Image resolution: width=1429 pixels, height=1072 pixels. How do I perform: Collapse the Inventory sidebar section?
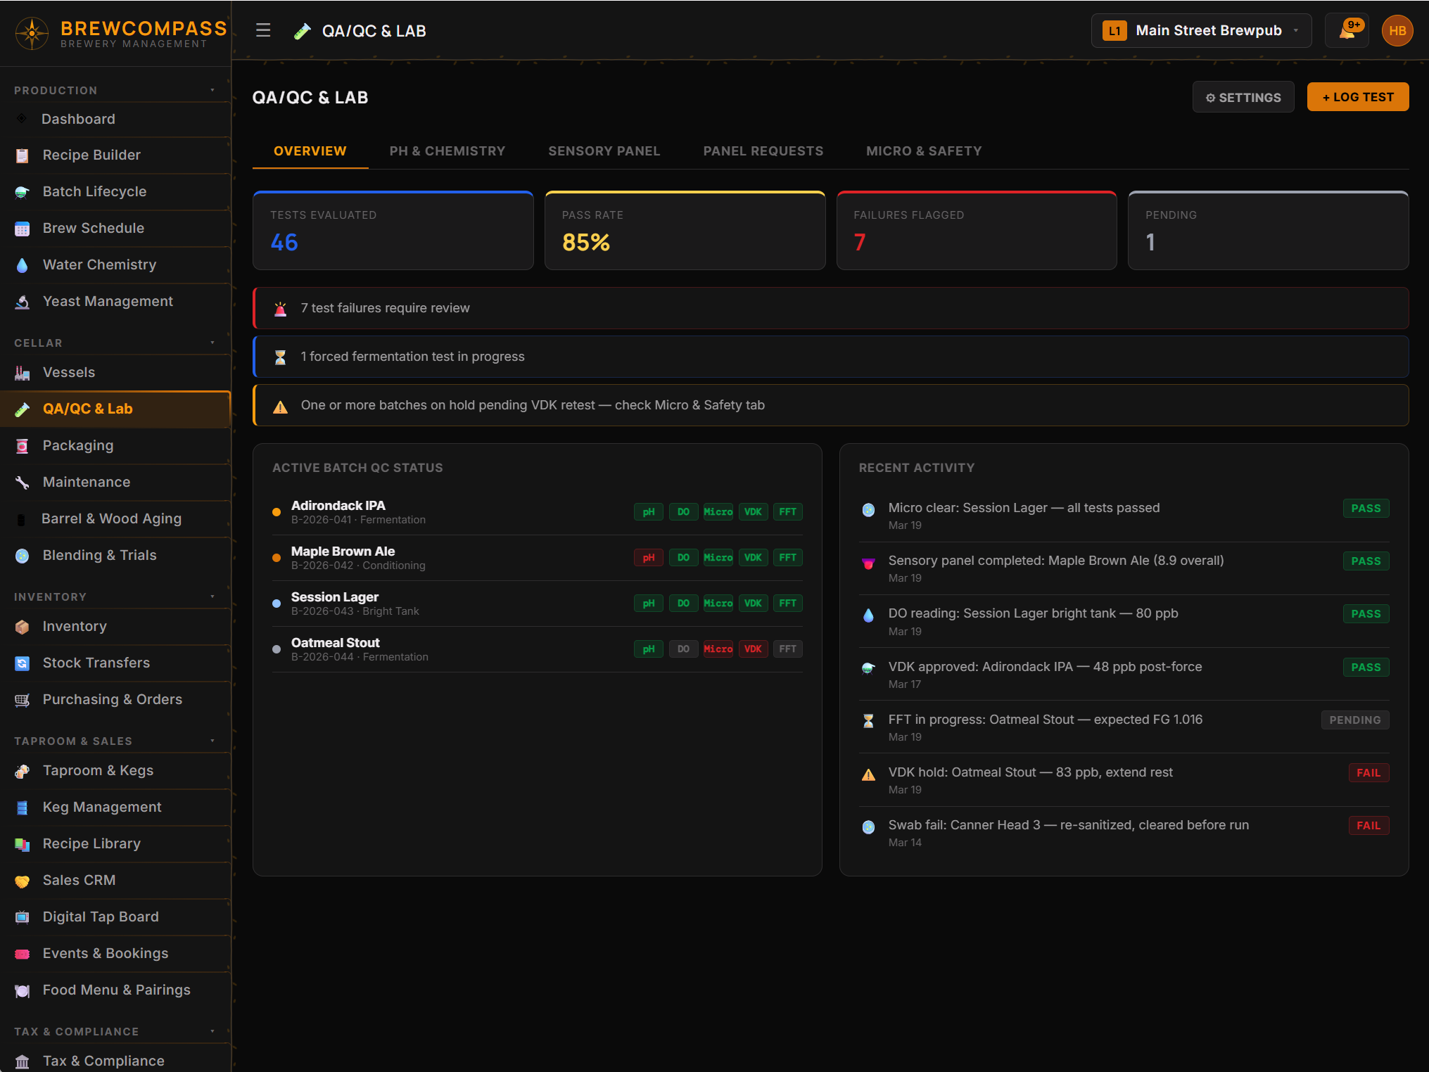(212, 596)
